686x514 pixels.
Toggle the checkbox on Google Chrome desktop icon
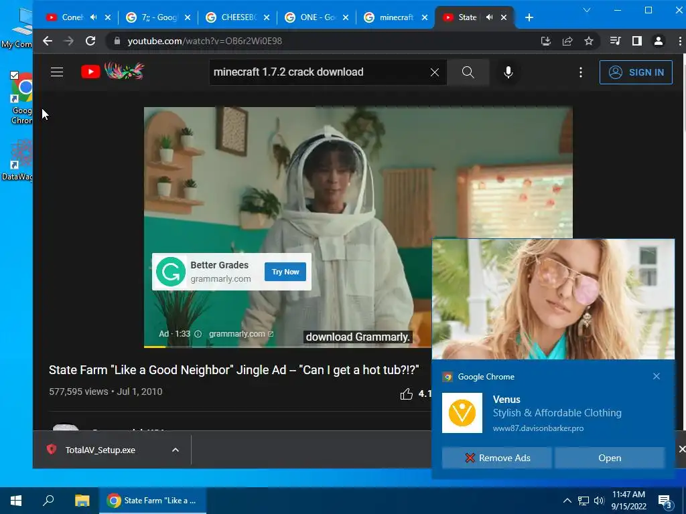coord(15,75)
